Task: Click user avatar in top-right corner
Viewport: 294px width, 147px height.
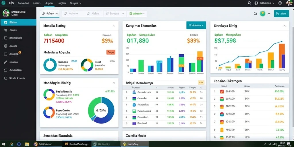Action: click(289, 3)
